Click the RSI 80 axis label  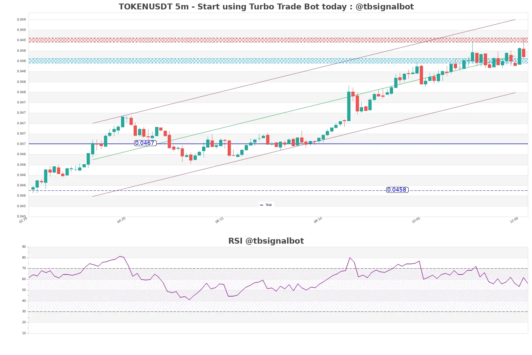tap(24, 258)
